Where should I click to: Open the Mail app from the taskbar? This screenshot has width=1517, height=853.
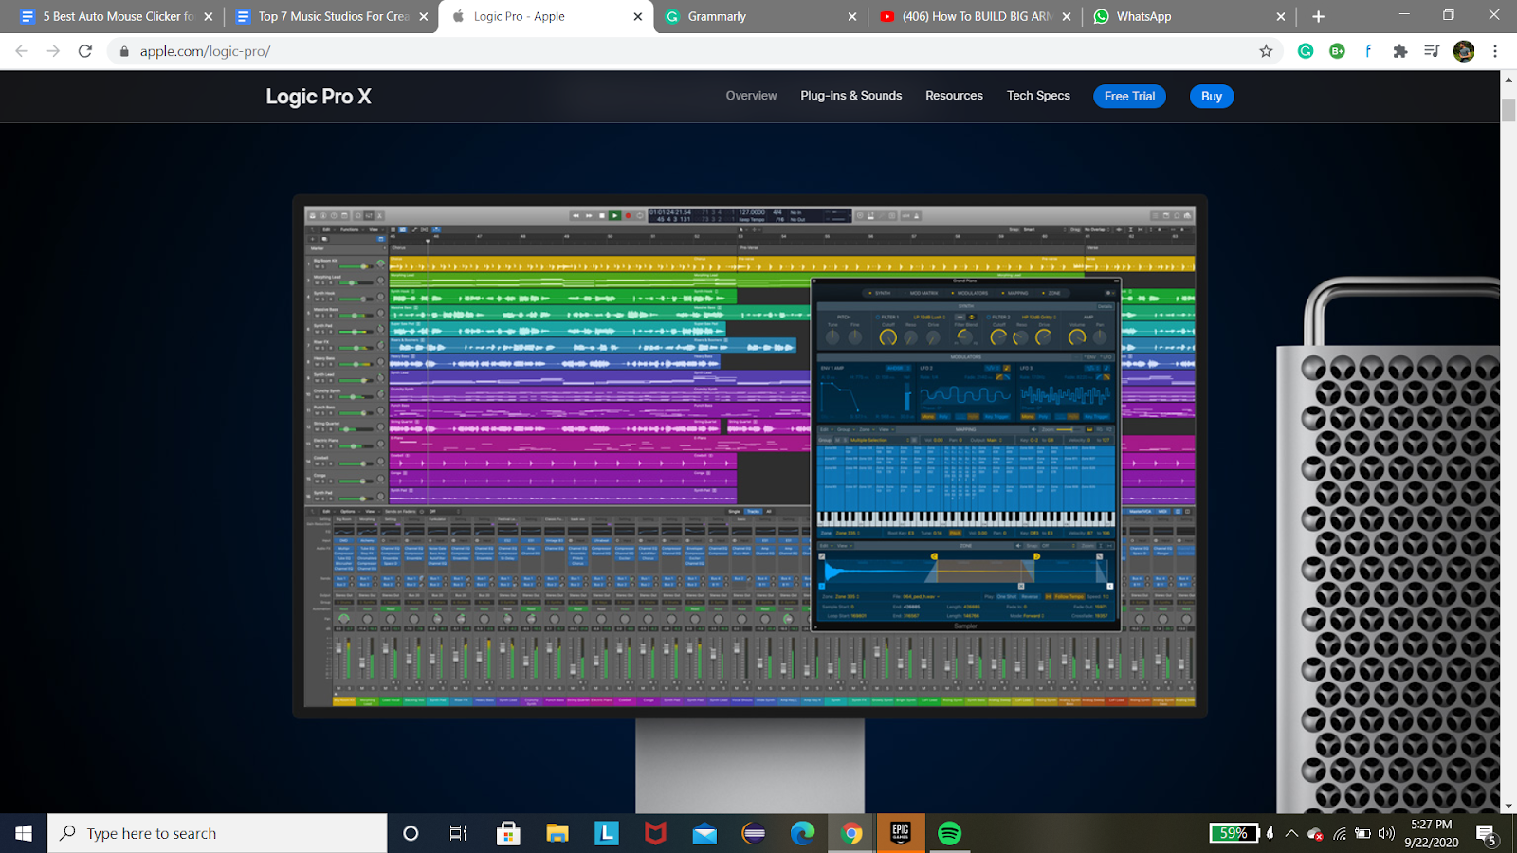coord(704,833)
